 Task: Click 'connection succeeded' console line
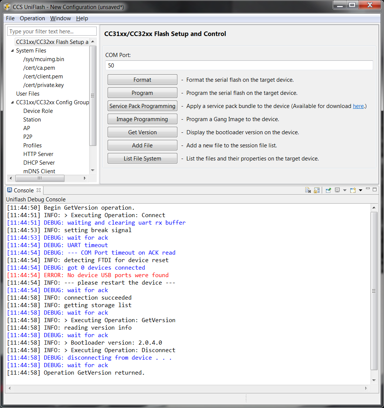click(x=69, y=298)
